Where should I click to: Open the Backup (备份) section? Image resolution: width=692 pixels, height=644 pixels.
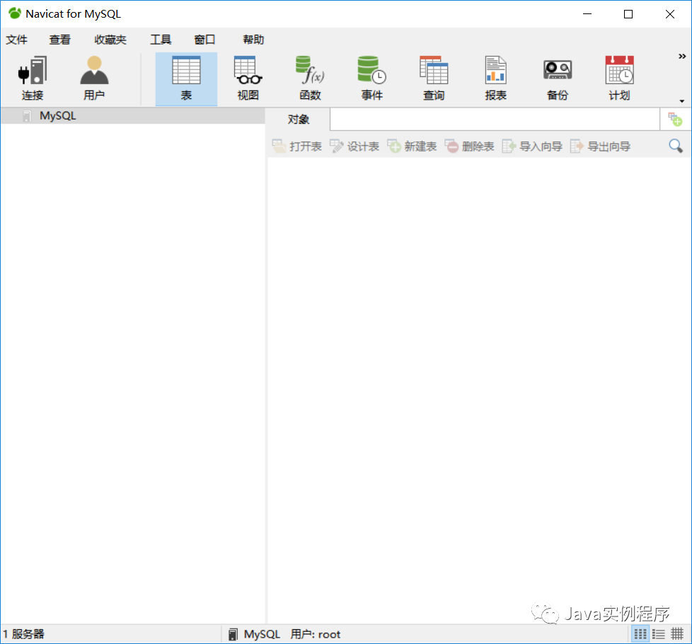click(x=558, y=79)
